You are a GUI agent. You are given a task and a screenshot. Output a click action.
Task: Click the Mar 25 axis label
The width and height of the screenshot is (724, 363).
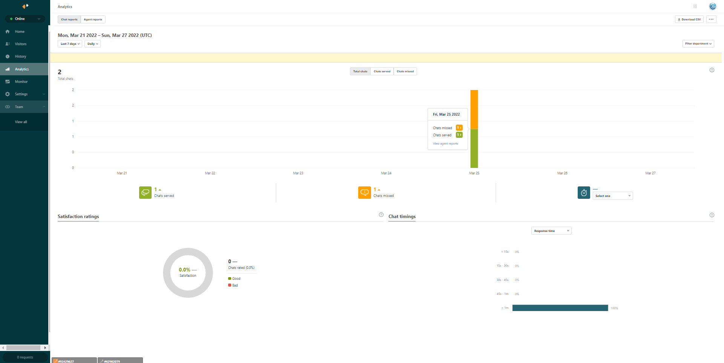click(474, 173)
